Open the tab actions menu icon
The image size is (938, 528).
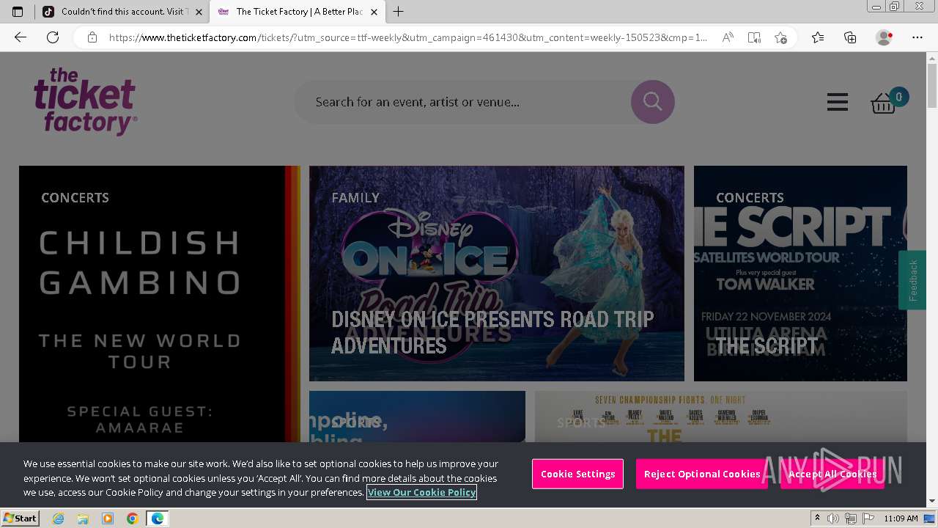tap(18, 12)
